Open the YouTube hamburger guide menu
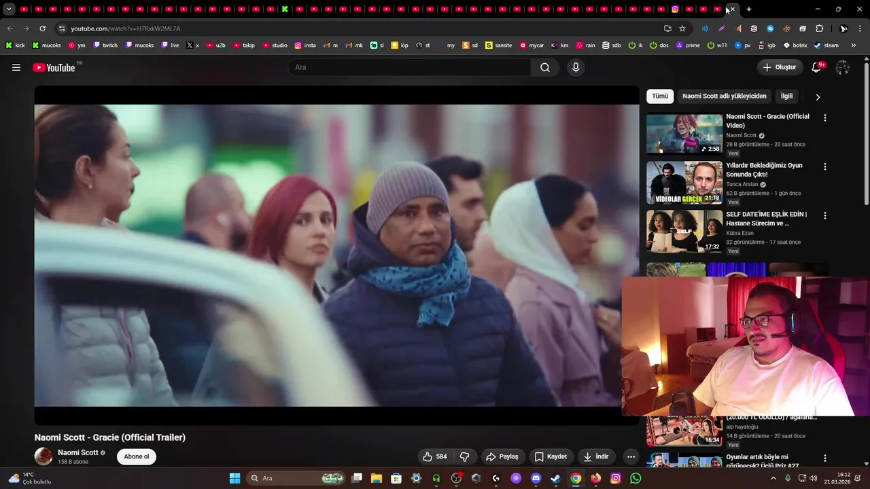 tap(16, 67)
